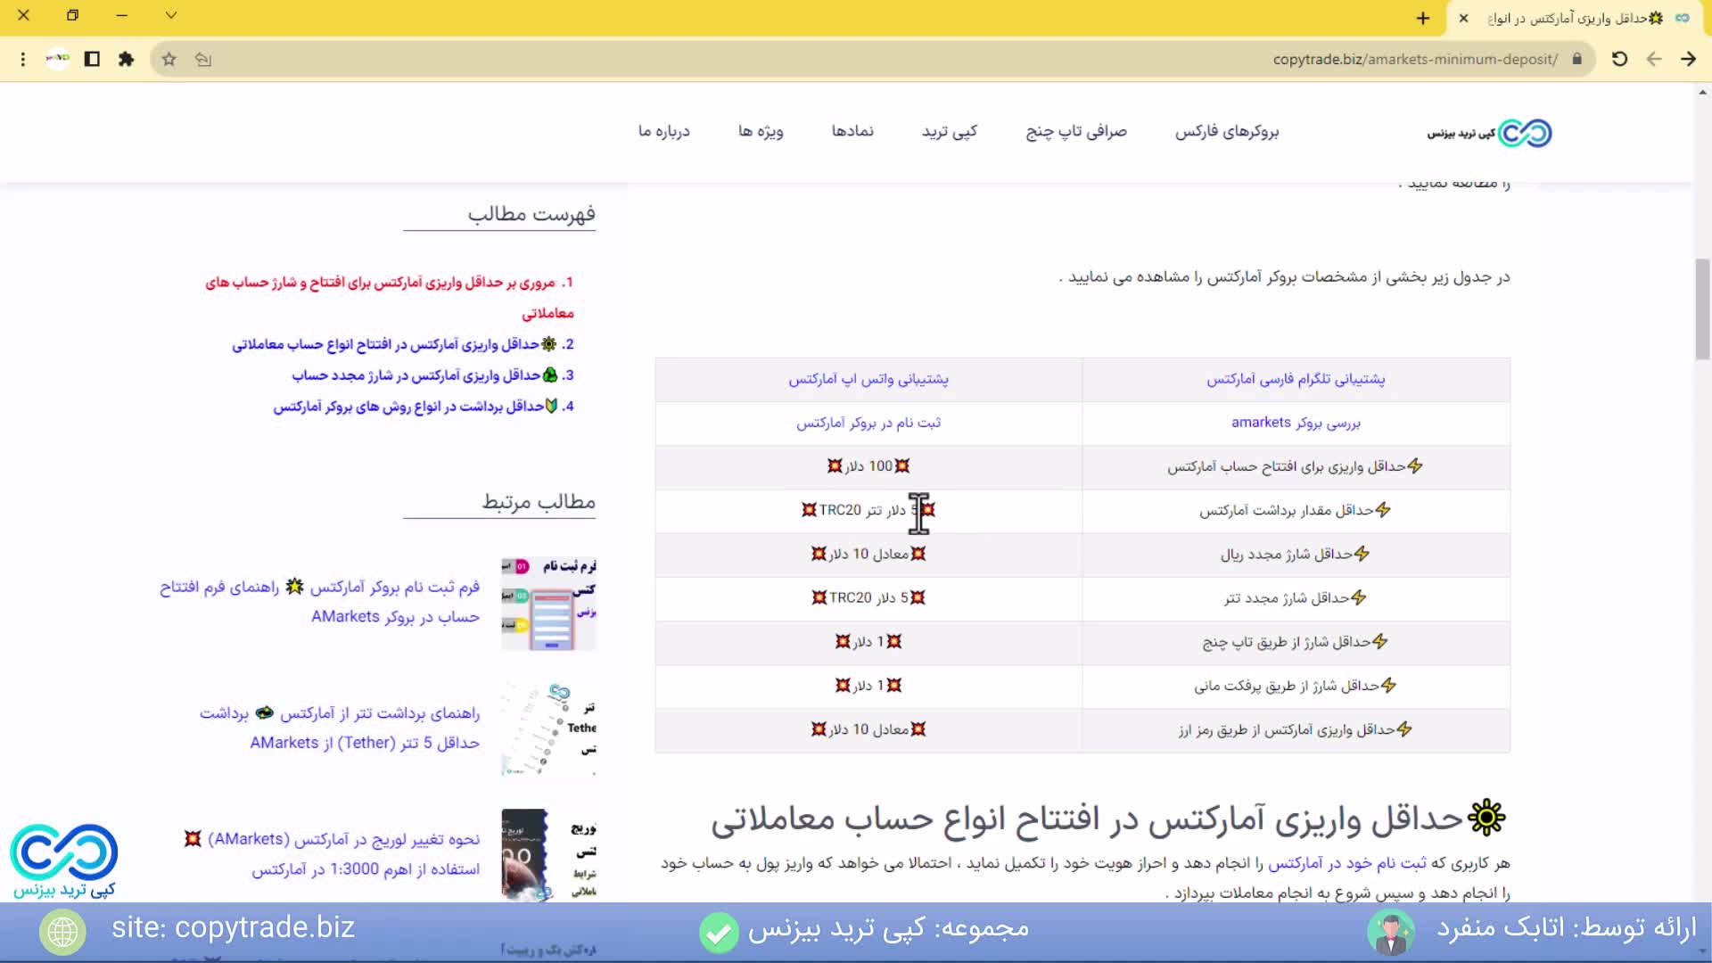Select the کپی ترید navigation item

[949, 131]
